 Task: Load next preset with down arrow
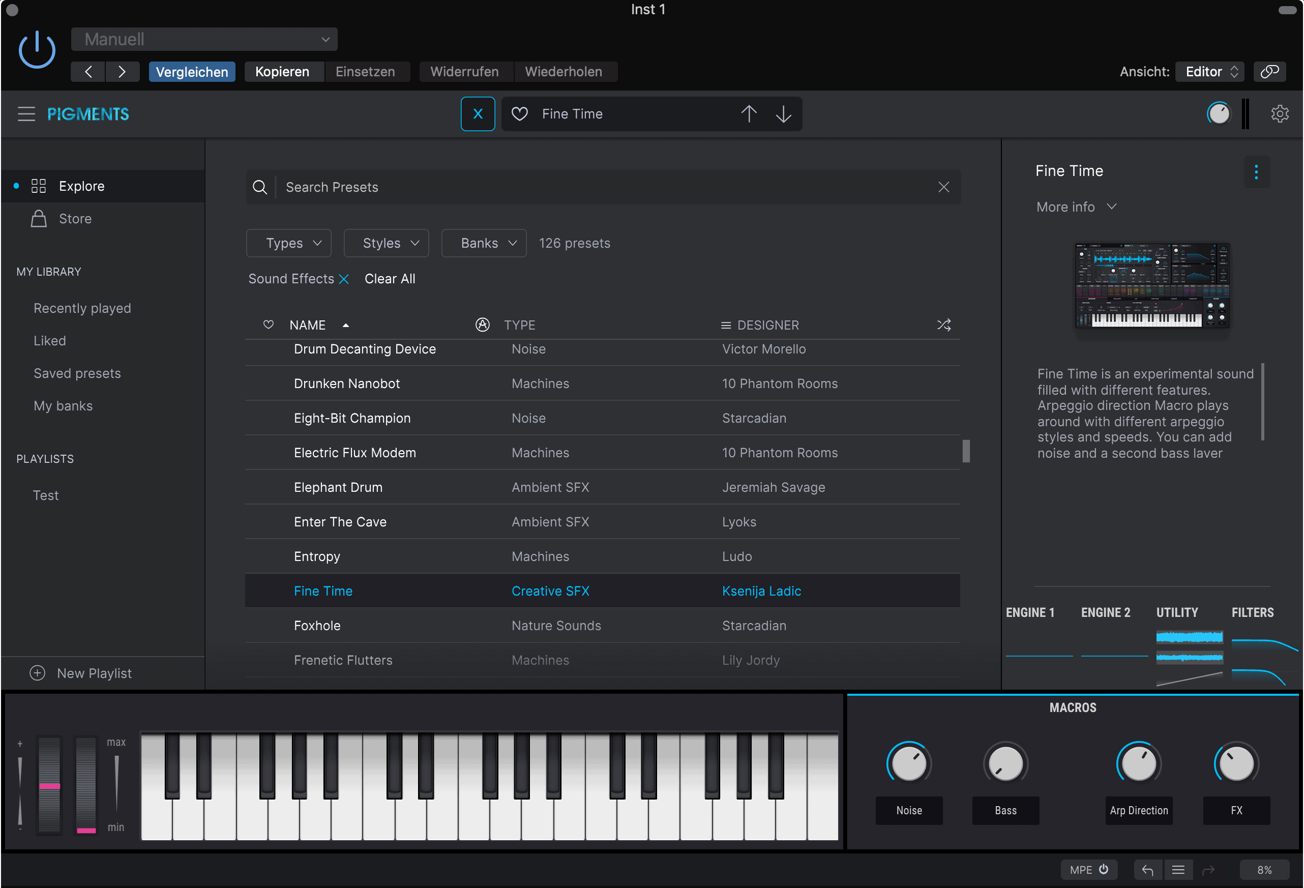[783, 114]
